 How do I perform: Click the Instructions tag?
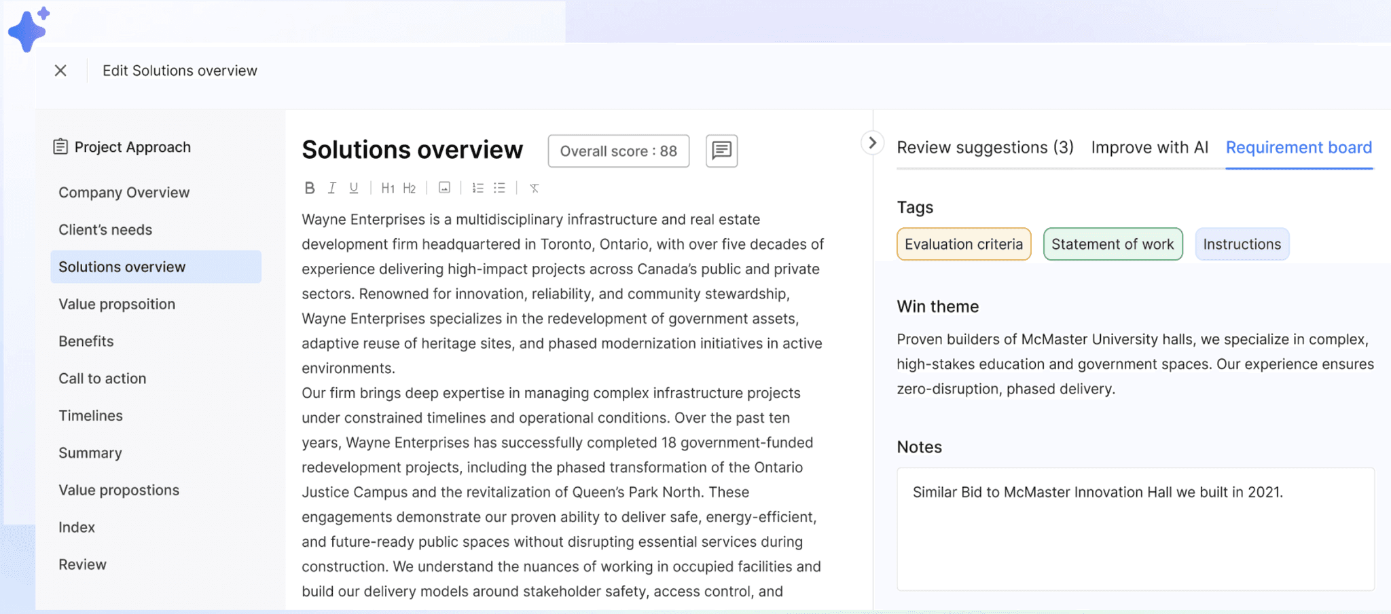coord(1242,244)
